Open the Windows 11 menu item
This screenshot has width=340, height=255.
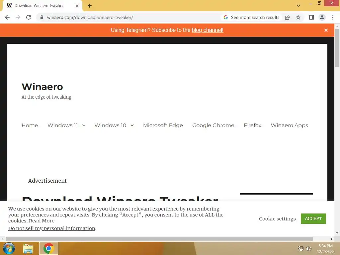pyautogui.click(x=62, y=125)
